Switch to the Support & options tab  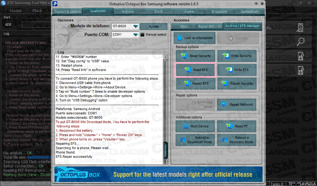click(x=67, y=11)
